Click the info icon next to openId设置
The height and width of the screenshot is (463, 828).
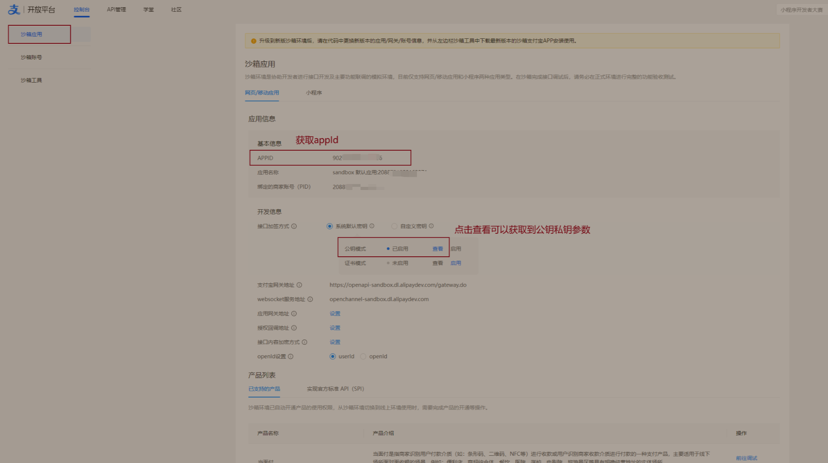[291, 357]
